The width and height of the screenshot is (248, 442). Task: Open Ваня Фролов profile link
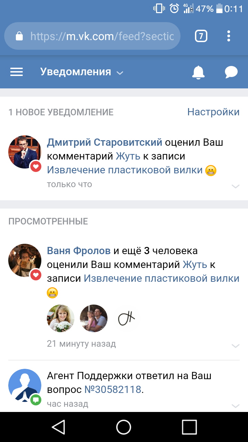click(x=79, y=251)
